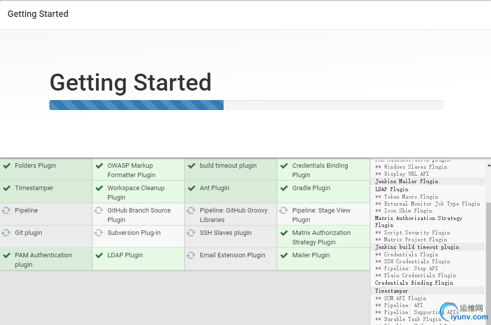Select the LDAP Plugin cell

pos(138,259)
